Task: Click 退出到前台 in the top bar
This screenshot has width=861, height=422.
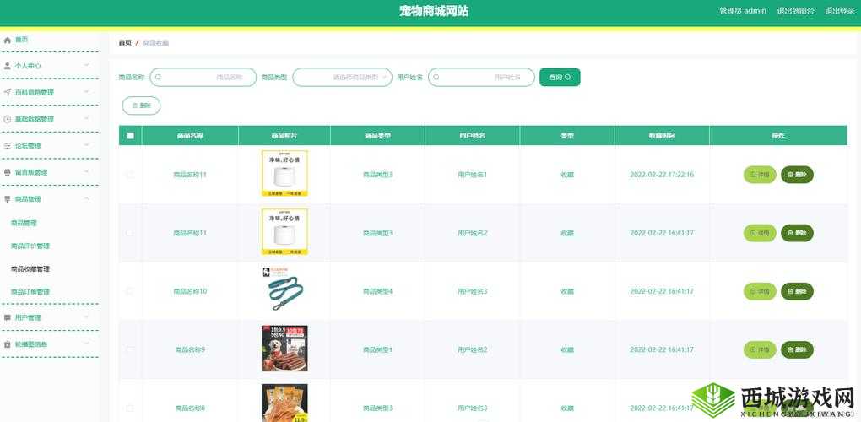Action: [796, 11]
